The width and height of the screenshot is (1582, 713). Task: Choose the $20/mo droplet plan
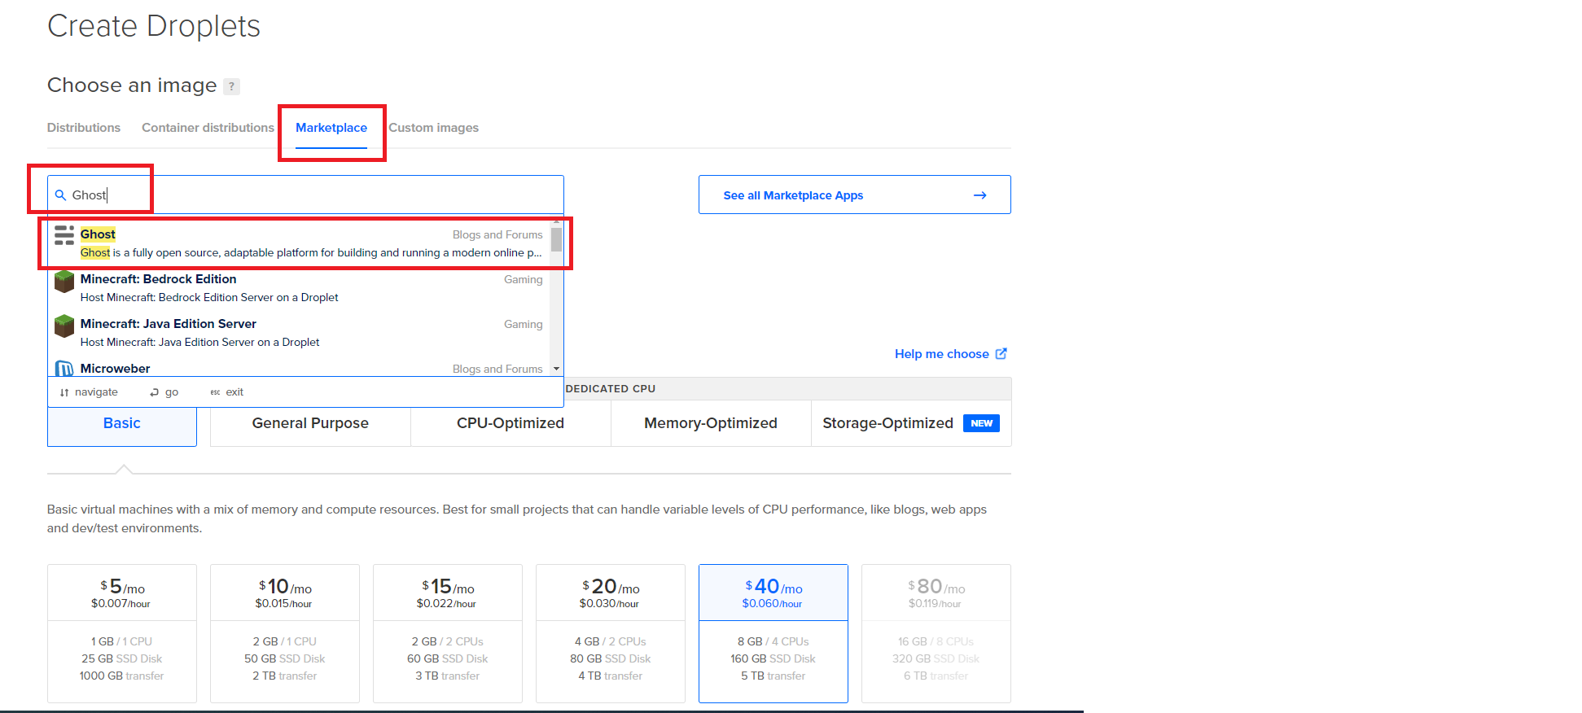611,633
